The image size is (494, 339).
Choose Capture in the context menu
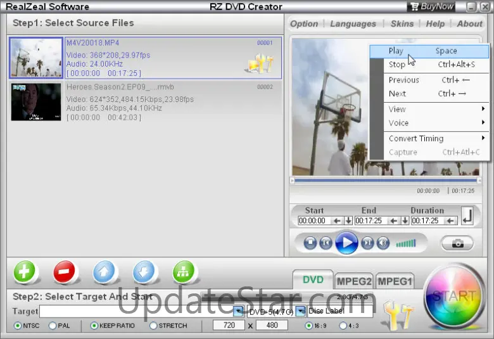pos(436,152)
